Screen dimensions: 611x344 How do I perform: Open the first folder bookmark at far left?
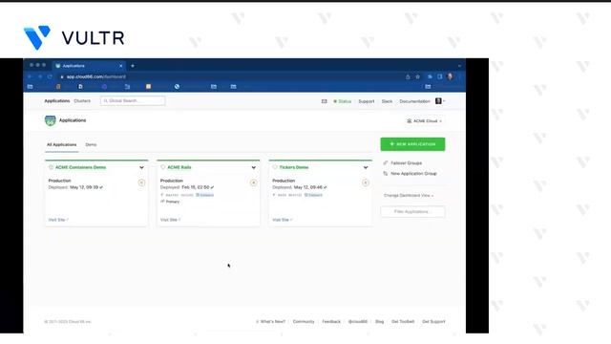point(30,87)
